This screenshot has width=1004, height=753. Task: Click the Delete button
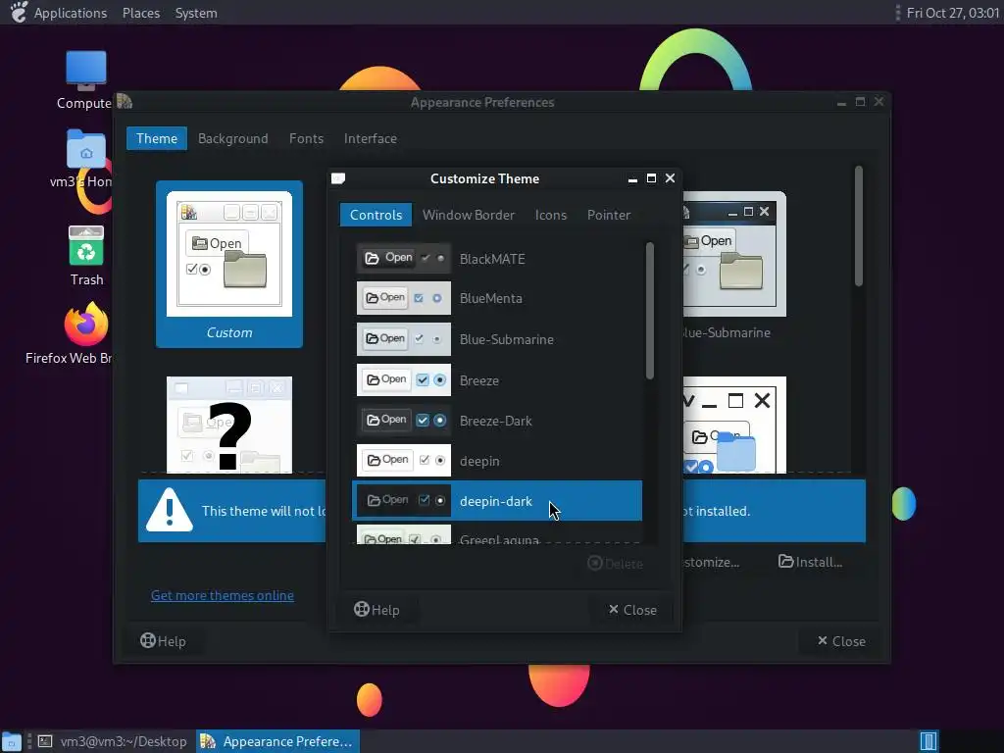(x=615, y=564)
